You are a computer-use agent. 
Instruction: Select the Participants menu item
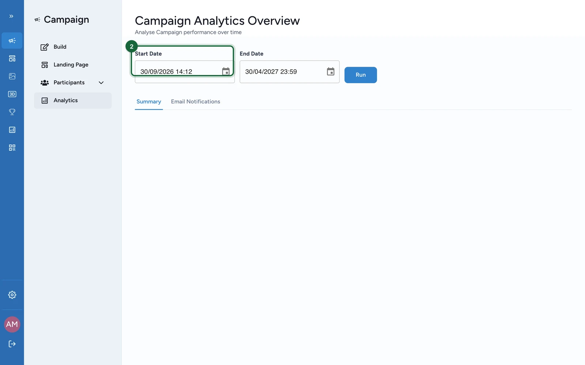coord(73,82)
